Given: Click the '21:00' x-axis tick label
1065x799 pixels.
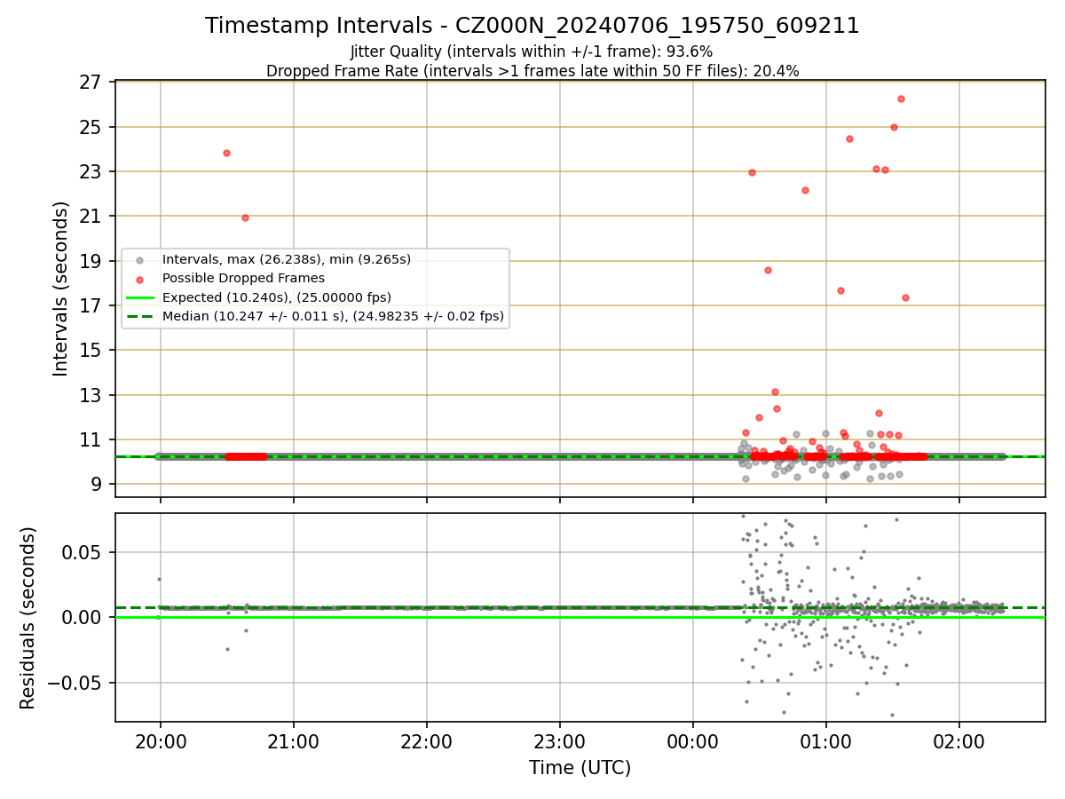Looking at the screenshot, I should [294, 741].
